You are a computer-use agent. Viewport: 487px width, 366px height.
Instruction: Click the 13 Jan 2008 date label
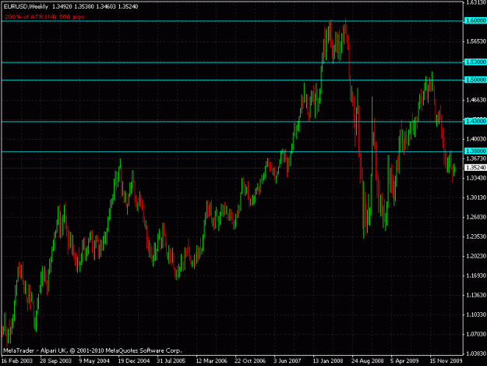328,361
